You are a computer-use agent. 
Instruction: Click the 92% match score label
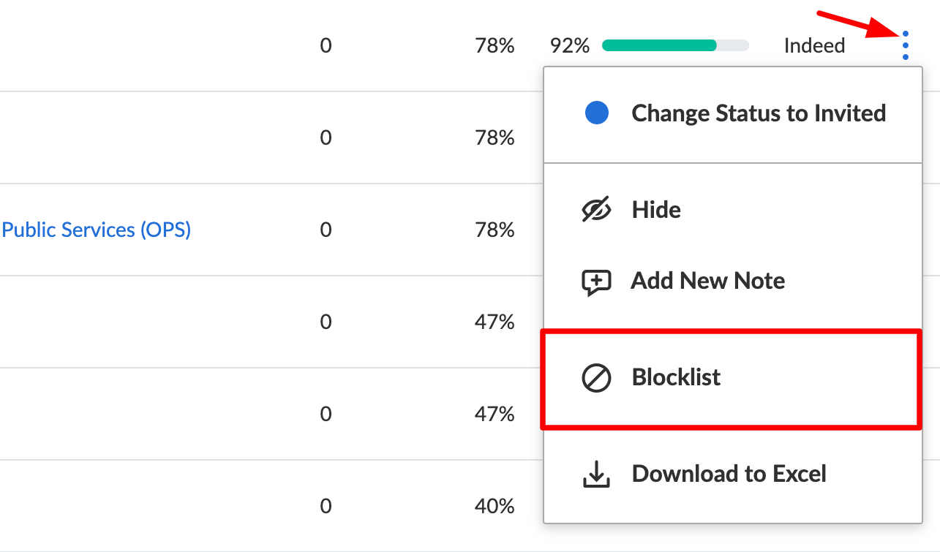coord(569,45)
